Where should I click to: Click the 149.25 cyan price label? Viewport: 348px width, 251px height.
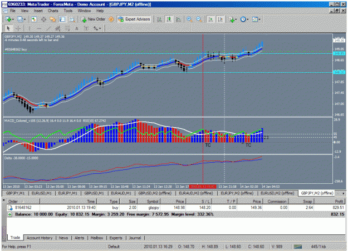[339, 53]
